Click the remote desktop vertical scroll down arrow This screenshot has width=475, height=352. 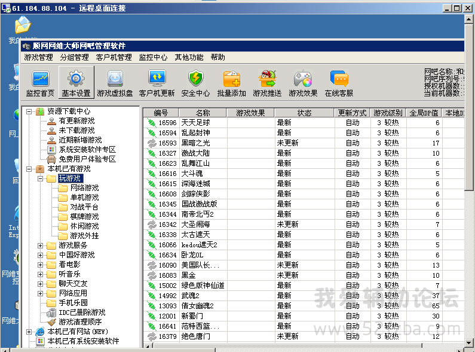click(x=469, y=342)
